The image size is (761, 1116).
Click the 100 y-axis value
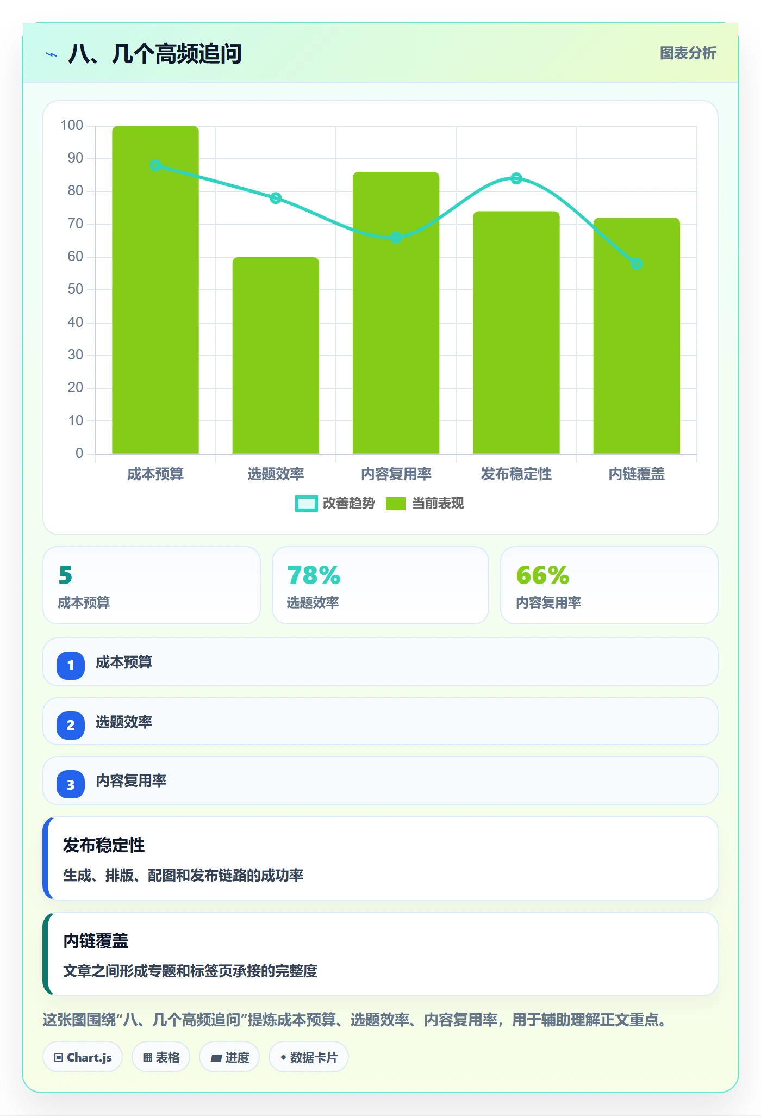pos(72,126)
